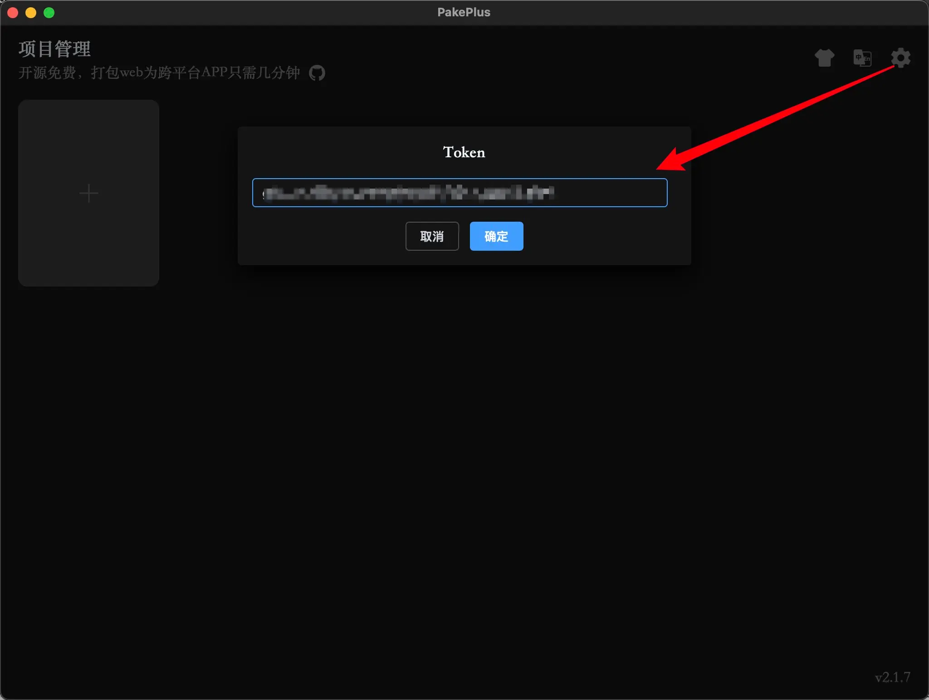The height and width of the screenshot is (700, 929).
Task: Confirm the token with 确定 button
Action: point(496,236)
